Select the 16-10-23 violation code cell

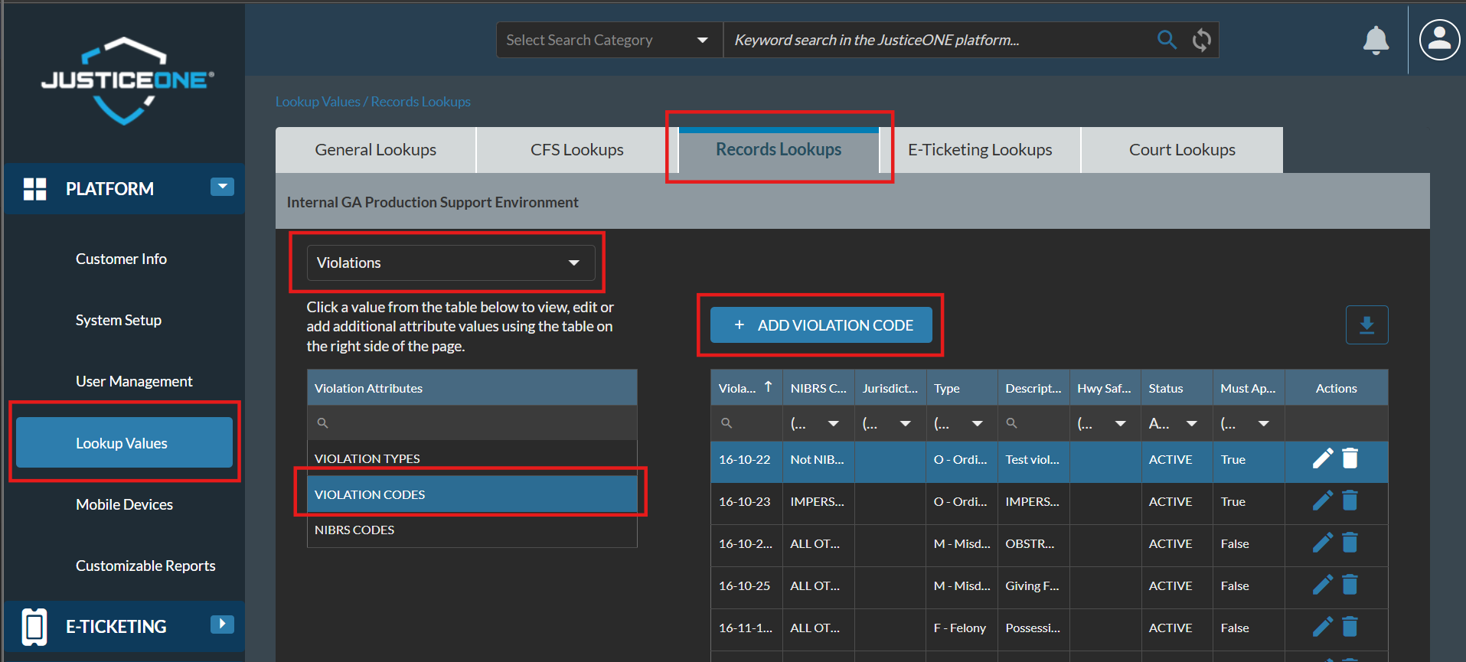(745, 501)
